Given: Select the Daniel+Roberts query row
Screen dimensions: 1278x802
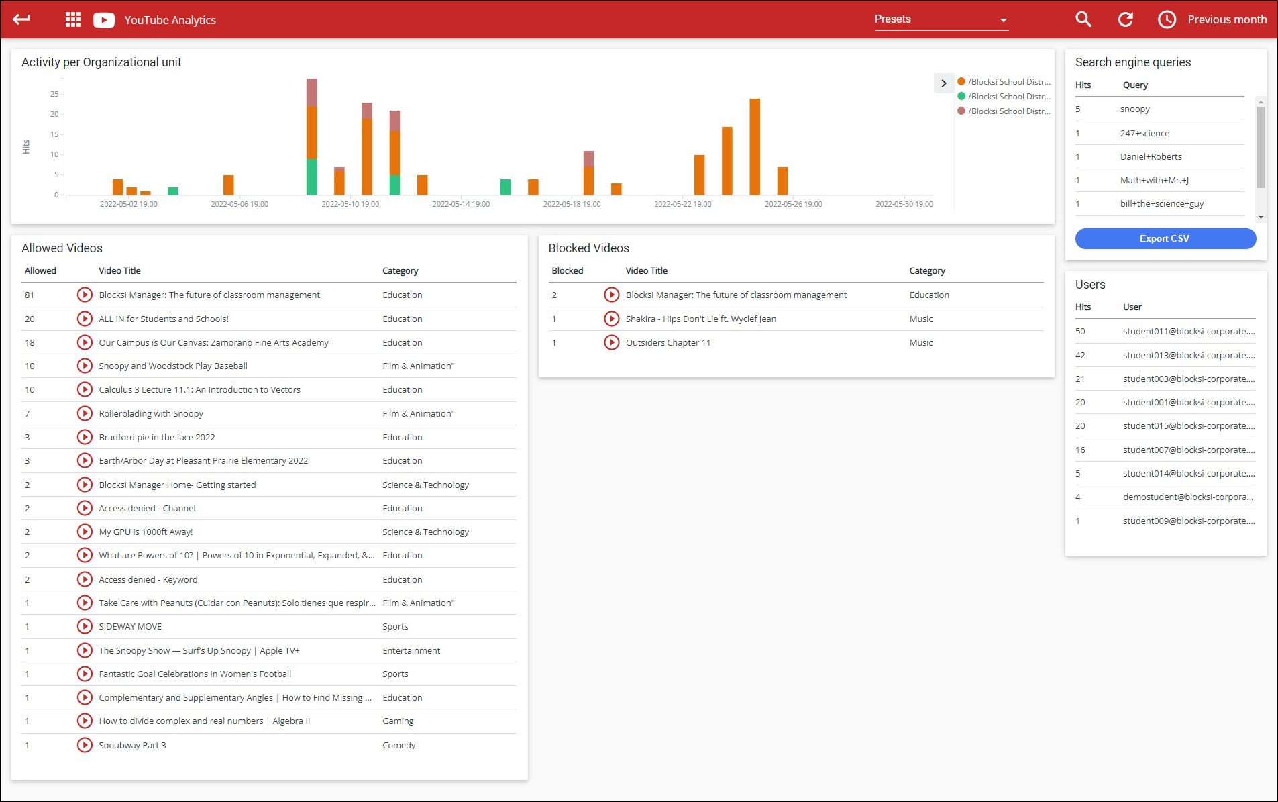Looking at the screenshot, I should (x=1160, y=156).
